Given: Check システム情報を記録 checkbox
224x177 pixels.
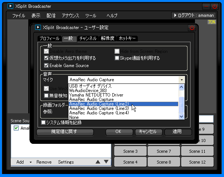Looking at the screenshot, I should [x=43, y=122].
